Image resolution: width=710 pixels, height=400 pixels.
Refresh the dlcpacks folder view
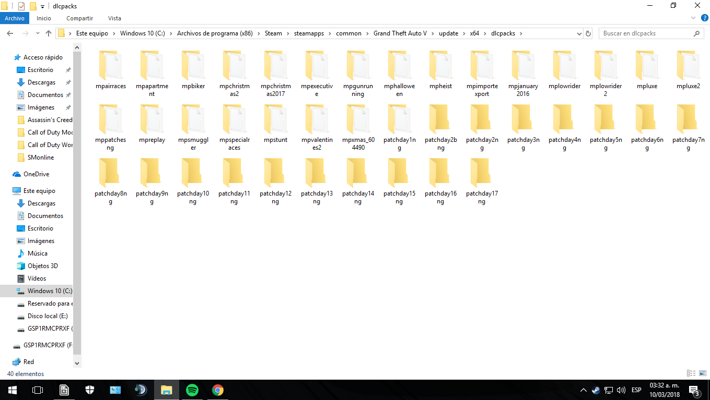[x=588, y=33]
